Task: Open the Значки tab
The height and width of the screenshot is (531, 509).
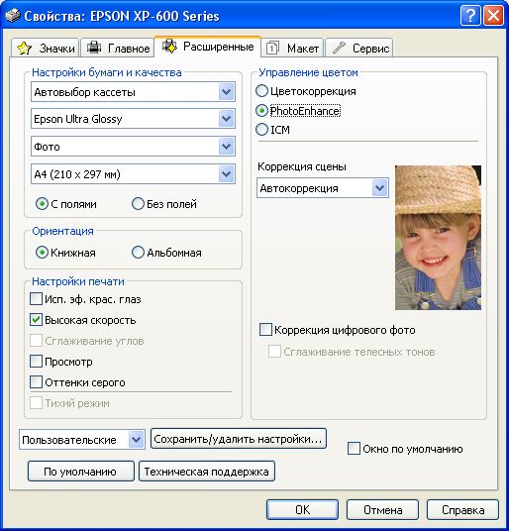Action: point(45,48)
